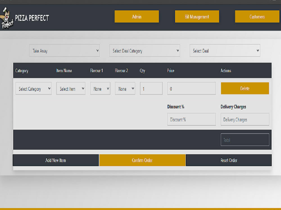Focus the Qty input field

point(151,88)
